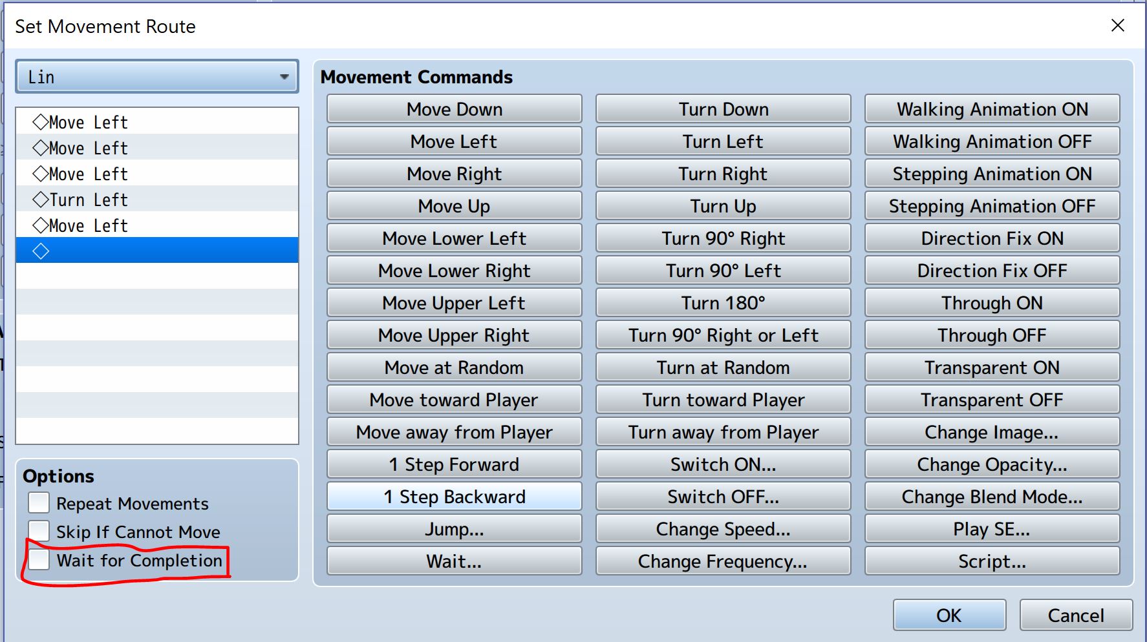Open the Play SE... dialog
1147x642 pixels.
pyautogui.click(x=991, y=529)
